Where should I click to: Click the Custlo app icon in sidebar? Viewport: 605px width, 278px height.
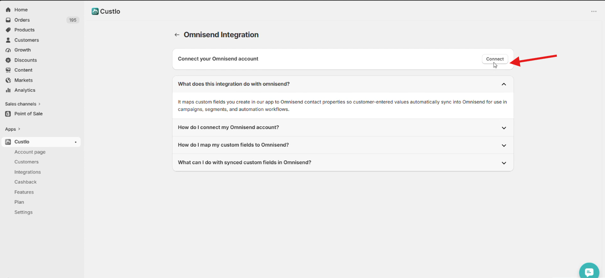(x=8, y=142)
